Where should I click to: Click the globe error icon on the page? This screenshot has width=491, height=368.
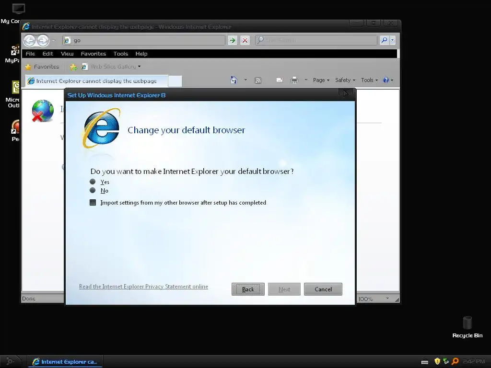43,111
